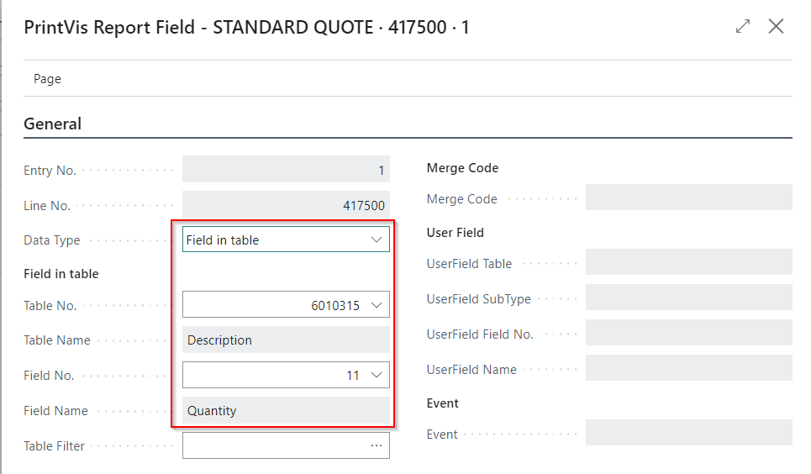Select the Line No. field showing 417500
This screenshot has height=474, width=811.
[286, 205]
